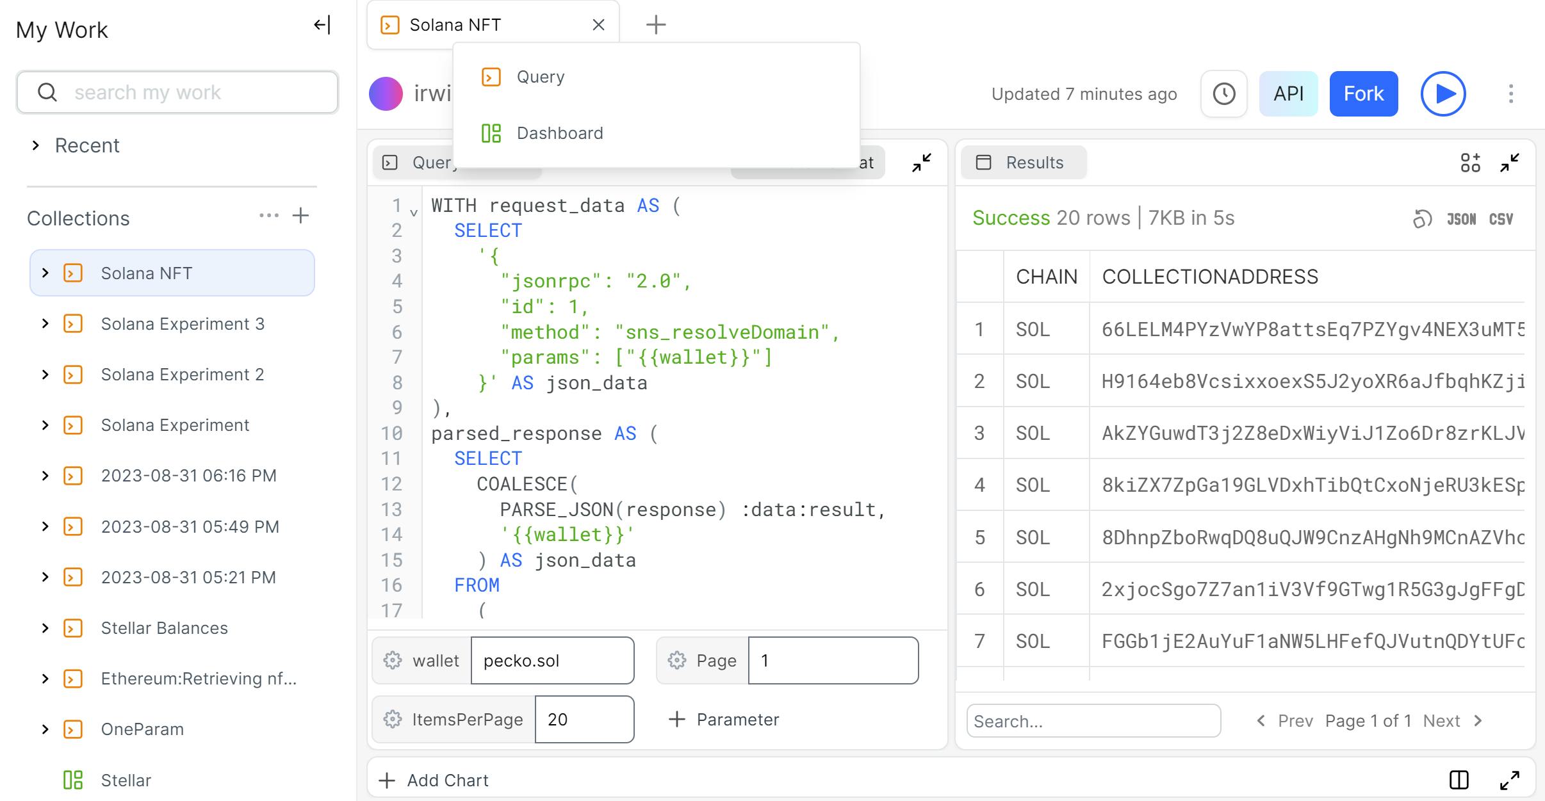
Task: Switch to the Results tab
Action: (1024, 163)
